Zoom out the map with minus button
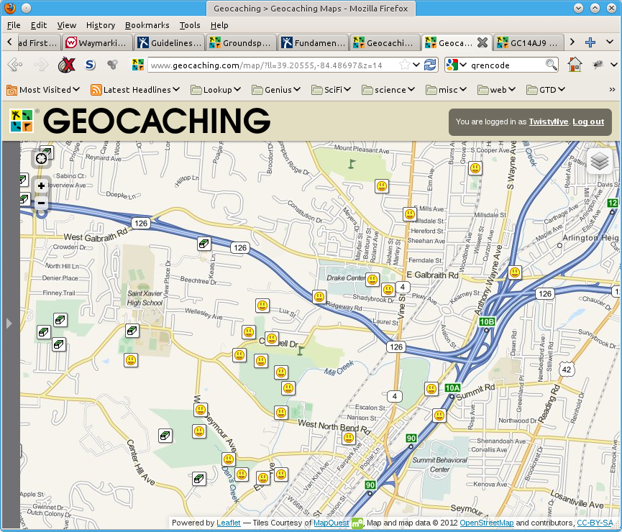Image resolution: width=622 pixels, height=532 pixels. (x=41, y=203)
